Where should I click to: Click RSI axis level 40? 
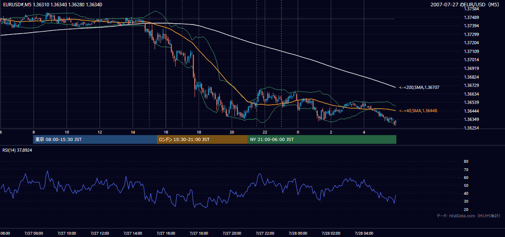(x=466, y=194)
